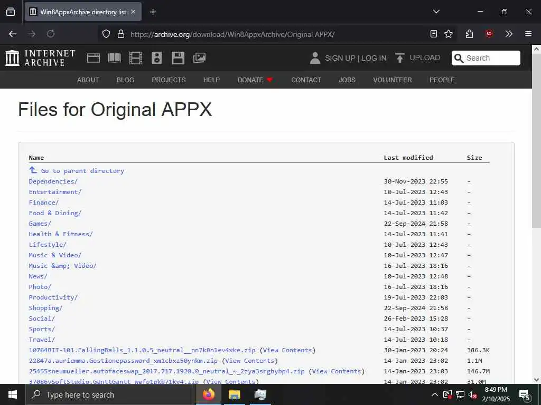
Task: Open the Music & Video/ folder
Action: click(55, 255)
